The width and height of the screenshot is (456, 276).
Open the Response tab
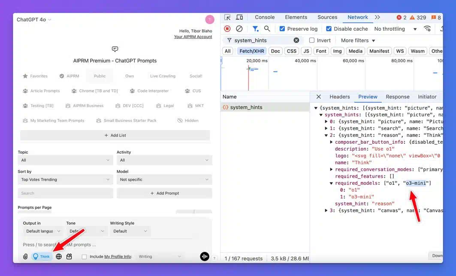pos(398,97)
